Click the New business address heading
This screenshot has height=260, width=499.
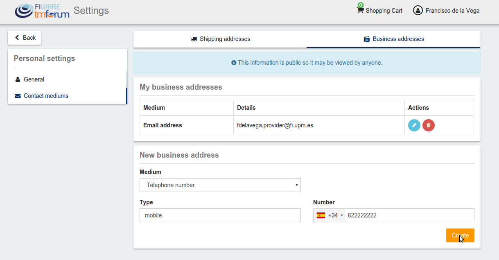point(179,155)
